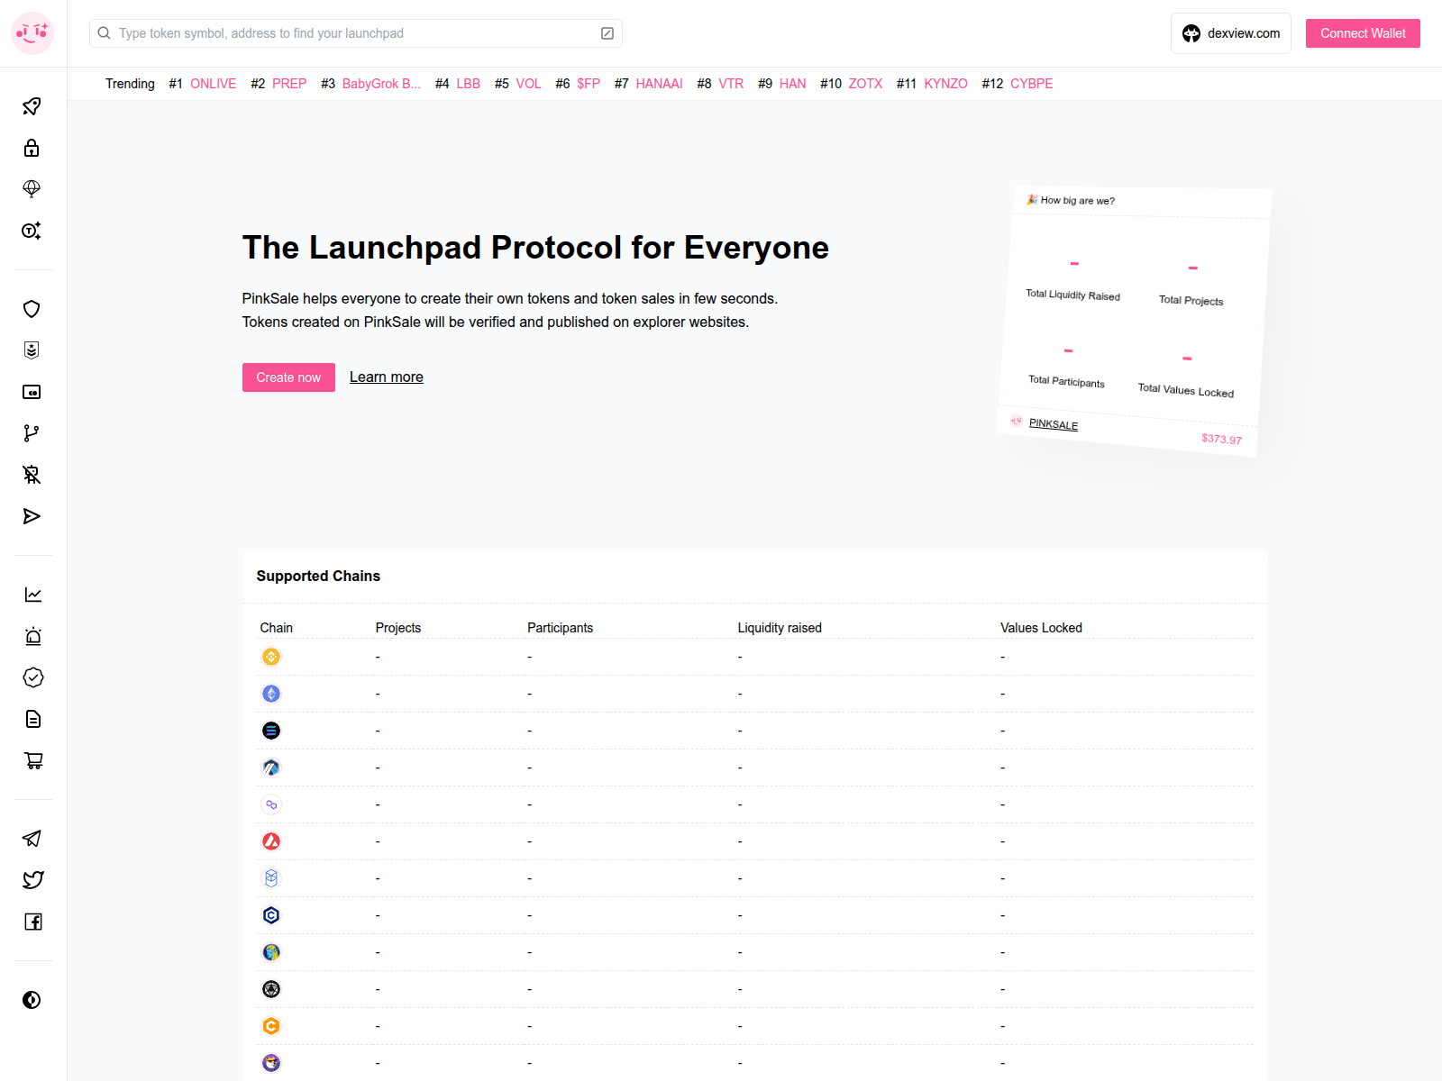1442x1081 pixels.
Task: Open the line chart sidebar icon
Action: pyautogui.click(x=33, y=595)
